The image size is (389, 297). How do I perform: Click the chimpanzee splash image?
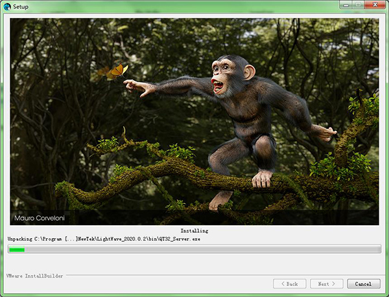[194, 121]
